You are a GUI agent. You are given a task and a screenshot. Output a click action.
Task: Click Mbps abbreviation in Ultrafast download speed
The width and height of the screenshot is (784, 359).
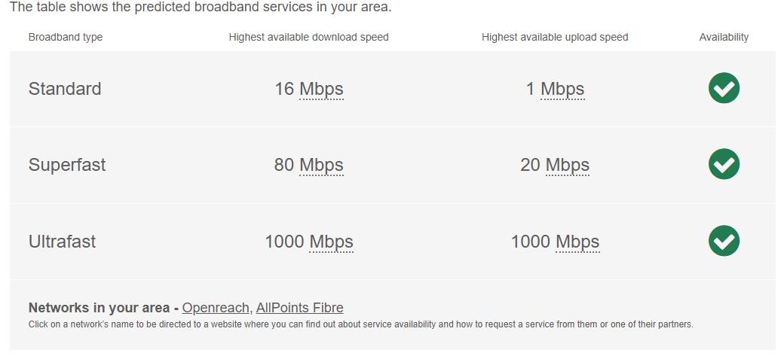[331, 242]
